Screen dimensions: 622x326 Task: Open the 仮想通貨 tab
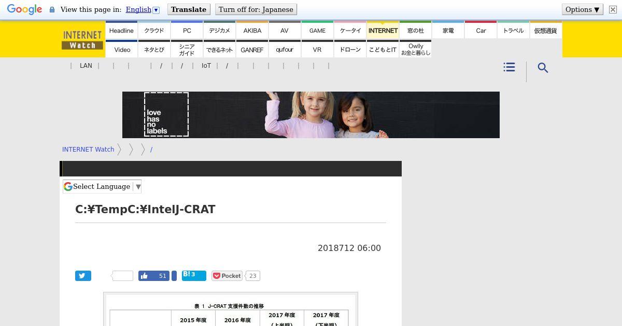[x=546, y=31]
